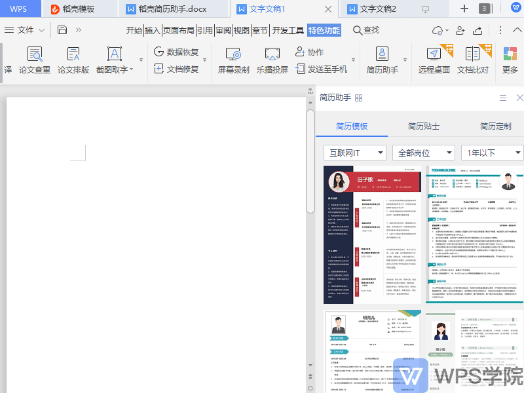Open the 页面布局 ribbon tab
Screen dimensions: 524x393
[179, 30]
